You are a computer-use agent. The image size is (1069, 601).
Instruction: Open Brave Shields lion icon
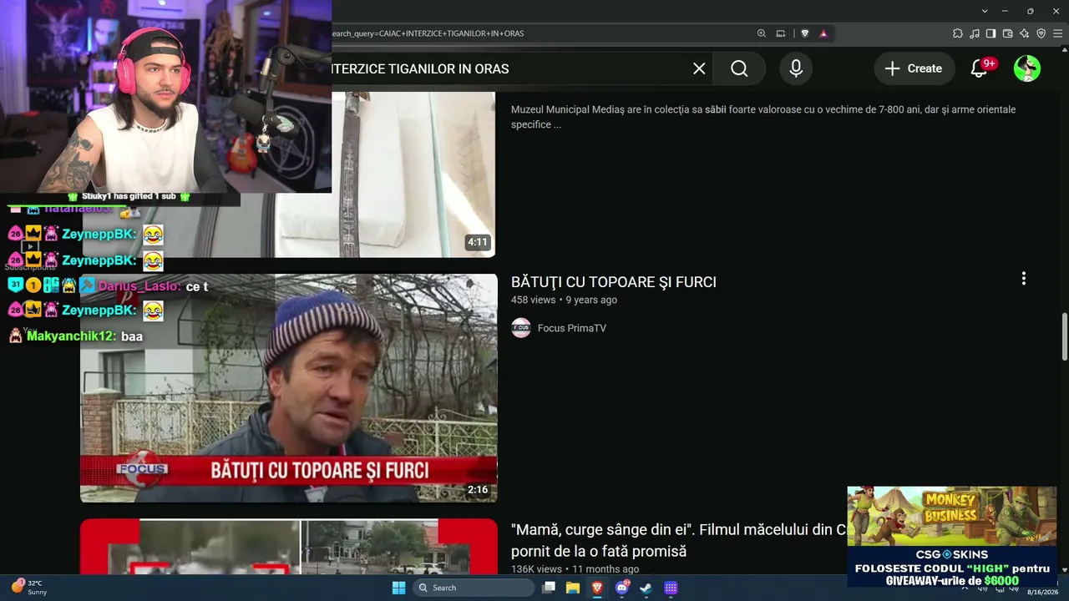(x=804, y=33)
